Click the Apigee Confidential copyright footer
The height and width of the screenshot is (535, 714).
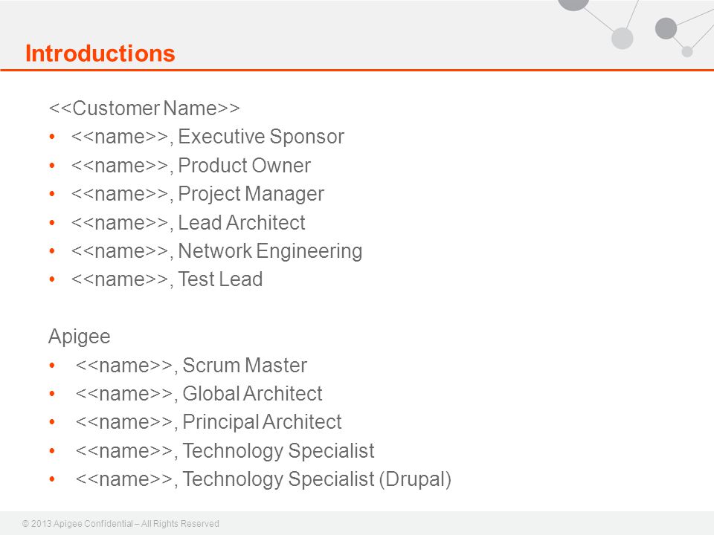[120, 524]
